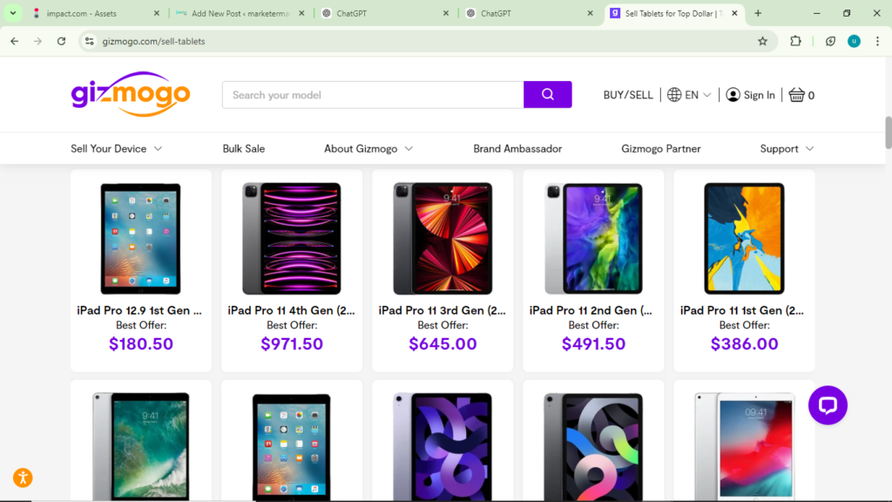Click the Search your model field

(373, 94)
